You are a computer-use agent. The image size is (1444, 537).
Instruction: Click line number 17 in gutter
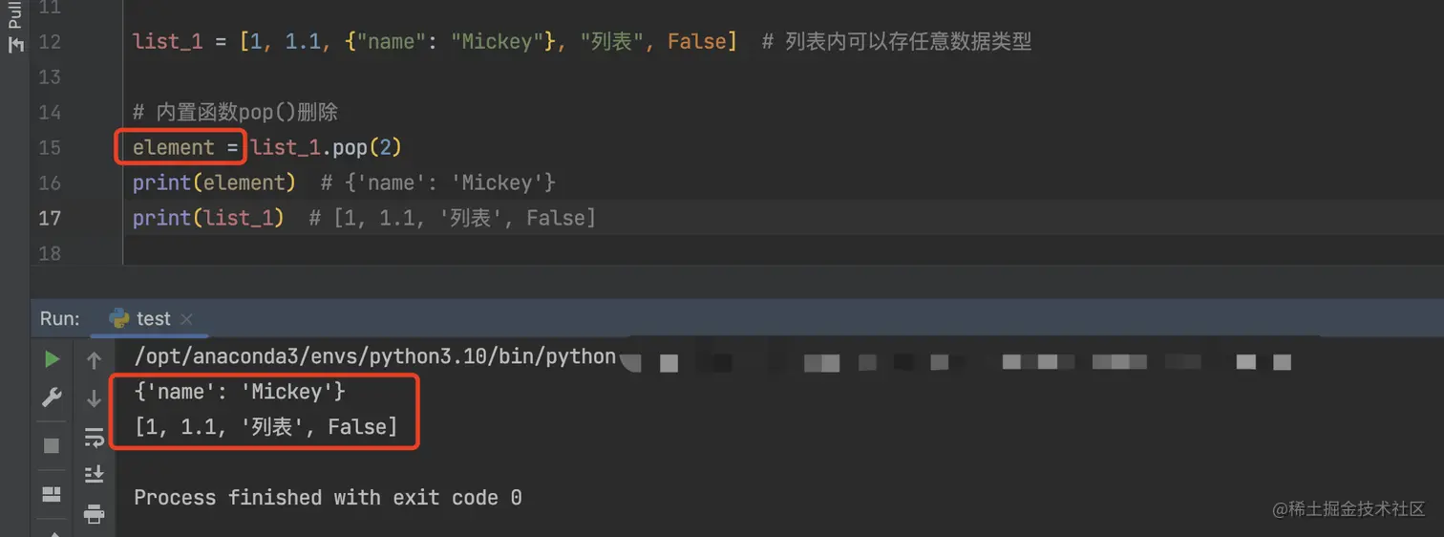[x=49, y=218]
